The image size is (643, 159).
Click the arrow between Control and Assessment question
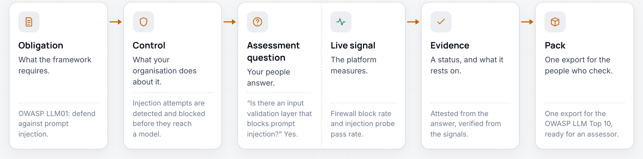230,22
